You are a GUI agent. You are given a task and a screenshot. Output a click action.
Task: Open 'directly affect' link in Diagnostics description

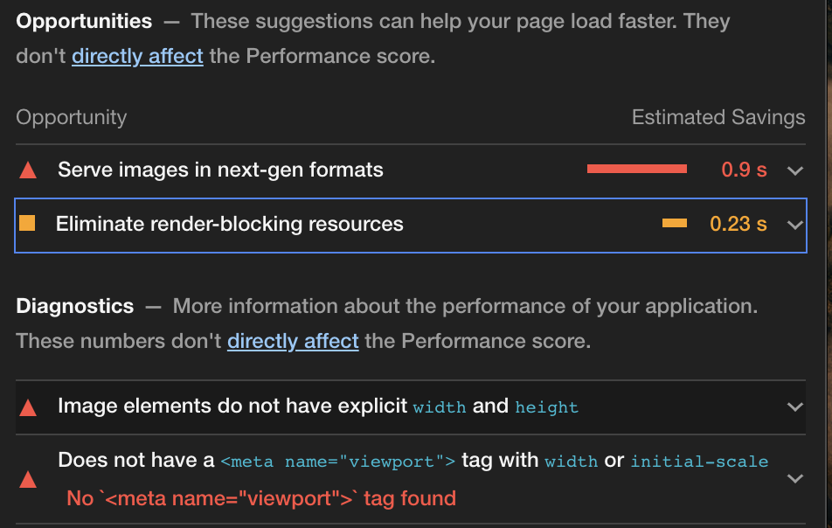pyautogui.click(x=293, y=341)
